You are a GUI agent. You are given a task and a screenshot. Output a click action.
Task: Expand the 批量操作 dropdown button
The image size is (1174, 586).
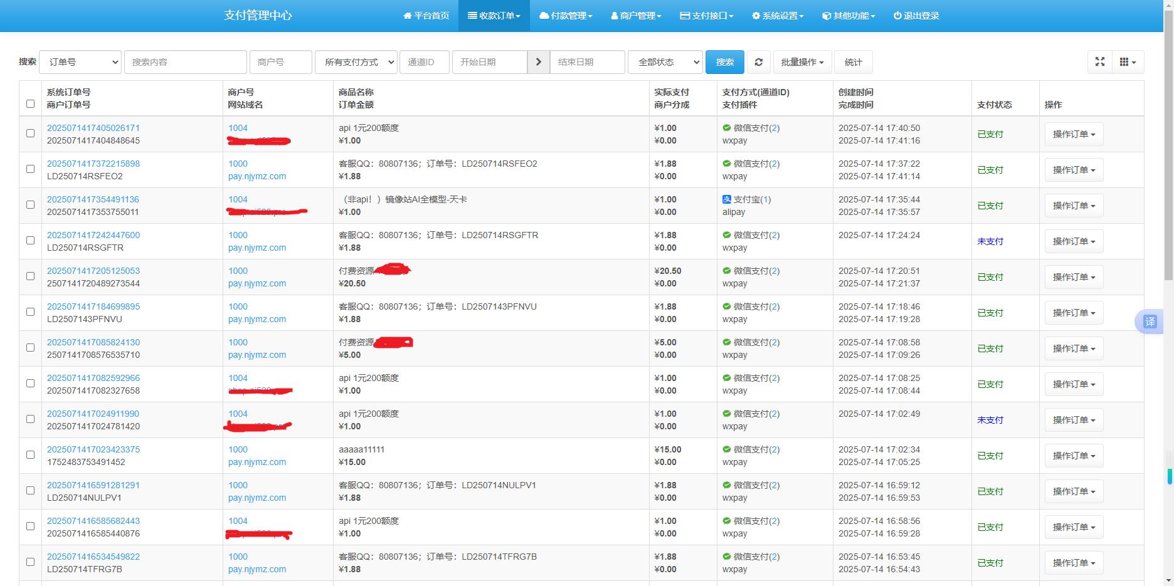pos(802,62)
